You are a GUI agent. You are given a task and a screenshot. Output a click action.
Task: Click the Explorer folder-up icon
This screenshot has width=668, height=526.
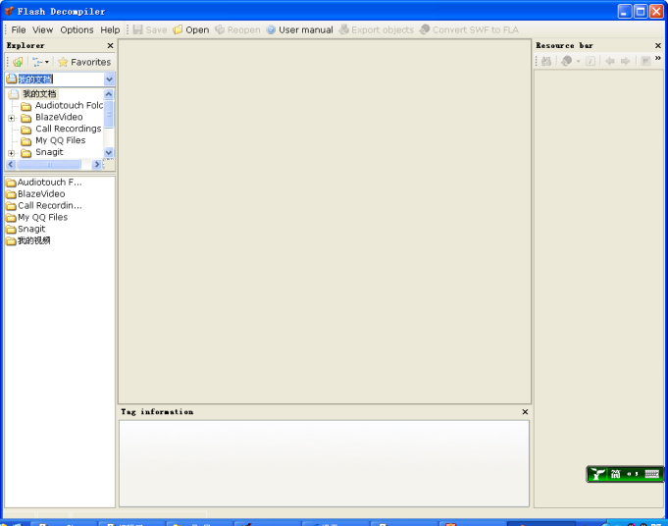coord(18,62)
